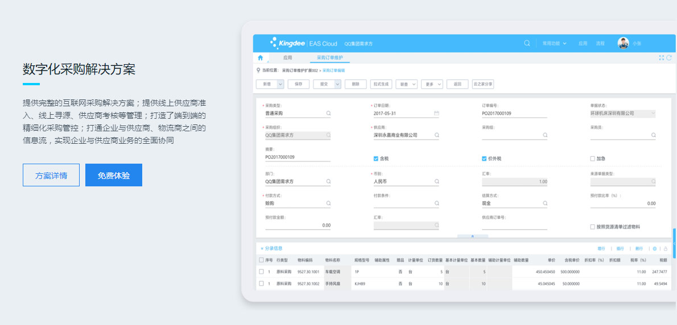Switch to the 采购订单维护 tab
The image size is (677, 325).
329,57
